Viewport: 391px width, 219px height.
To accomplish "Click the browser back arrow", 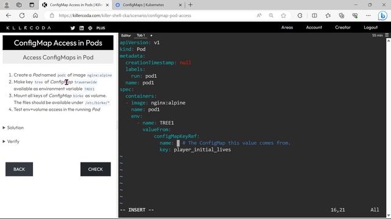I will (x=9, y=15).
